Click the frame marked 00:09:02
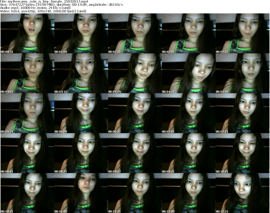This screenshot has width=270, height=213. tap(135, 153)
